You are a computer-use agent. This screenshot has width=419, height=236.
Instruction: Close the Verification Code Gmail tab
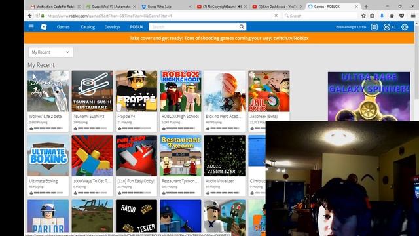79,7
